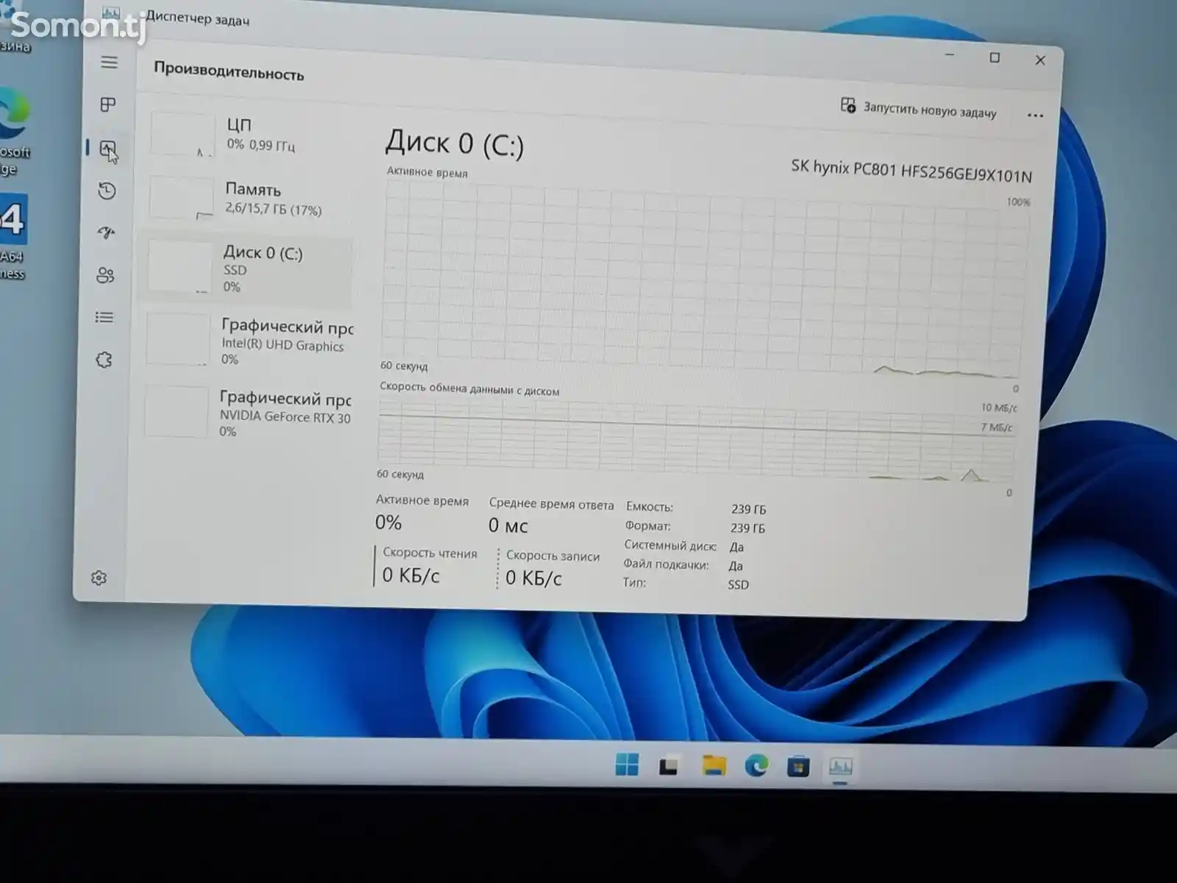Viewport: 1177px width, 883px height.
Task: Click the ЦП mini graph thumbnail
Action: tap(182, 134)
